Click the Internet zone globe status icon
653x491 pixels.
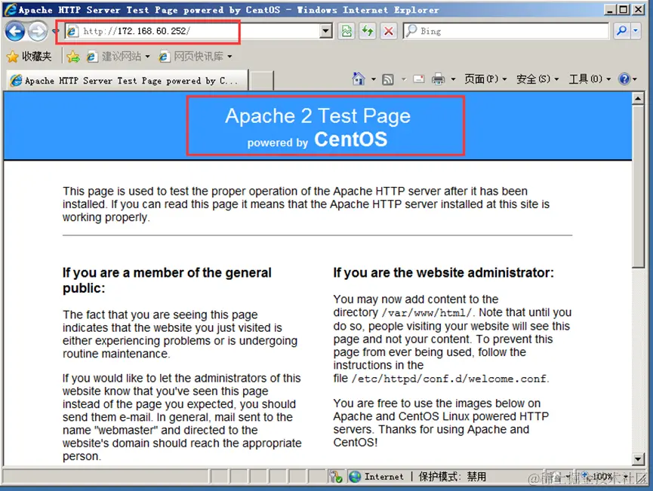(355, 477)
